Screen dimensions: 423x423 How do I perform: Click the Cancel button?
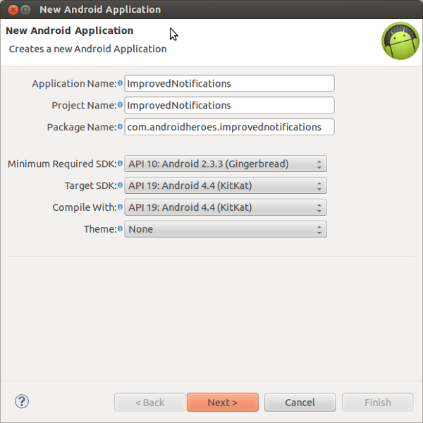300,403
